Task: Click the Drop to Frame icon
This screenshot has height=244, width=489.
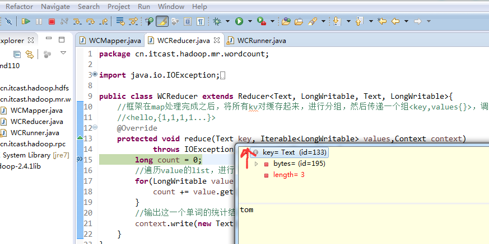Action: [120, 21]
